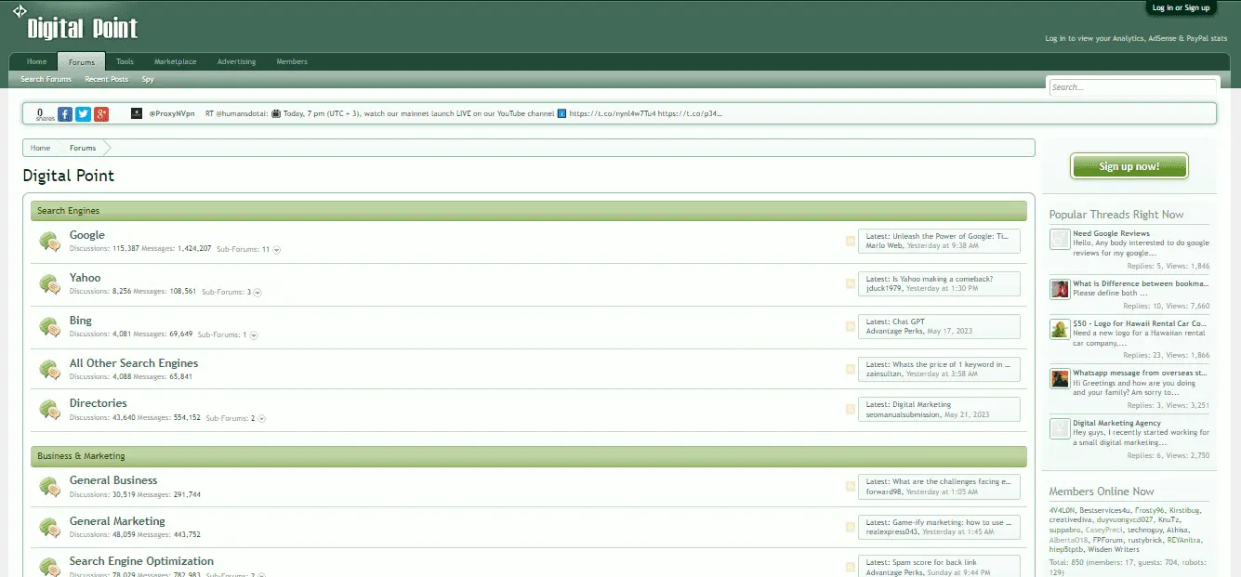
Task: Open avatar beside Difference between bookmarking thread
Action: point(1060,289)
